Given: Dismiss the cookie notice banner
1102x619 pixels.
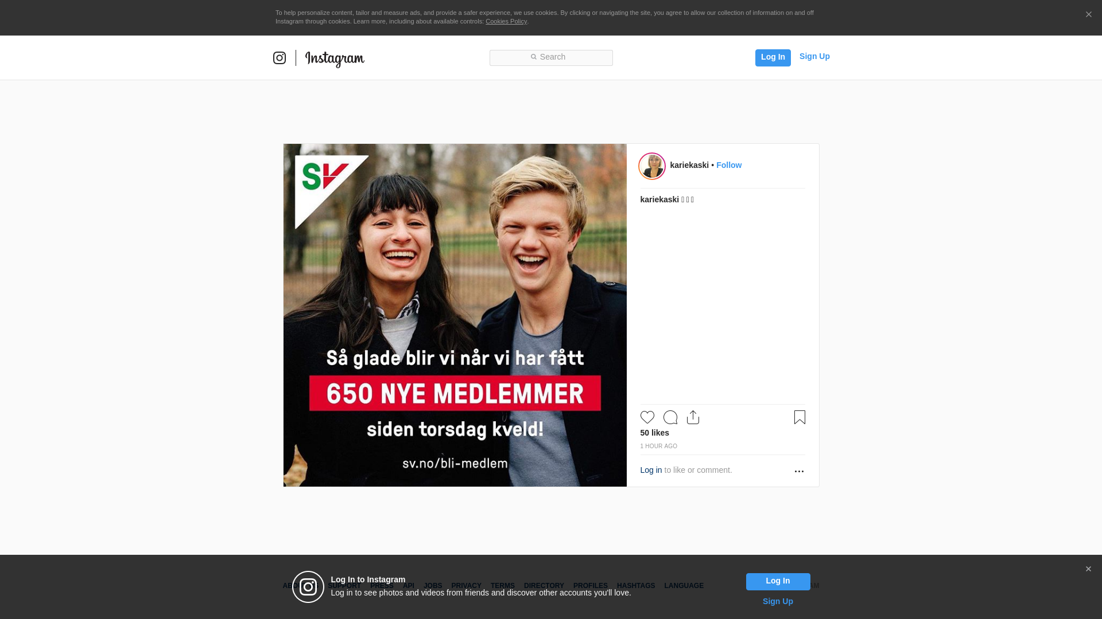Looking at the screenshot, I should pos(1088,15).
